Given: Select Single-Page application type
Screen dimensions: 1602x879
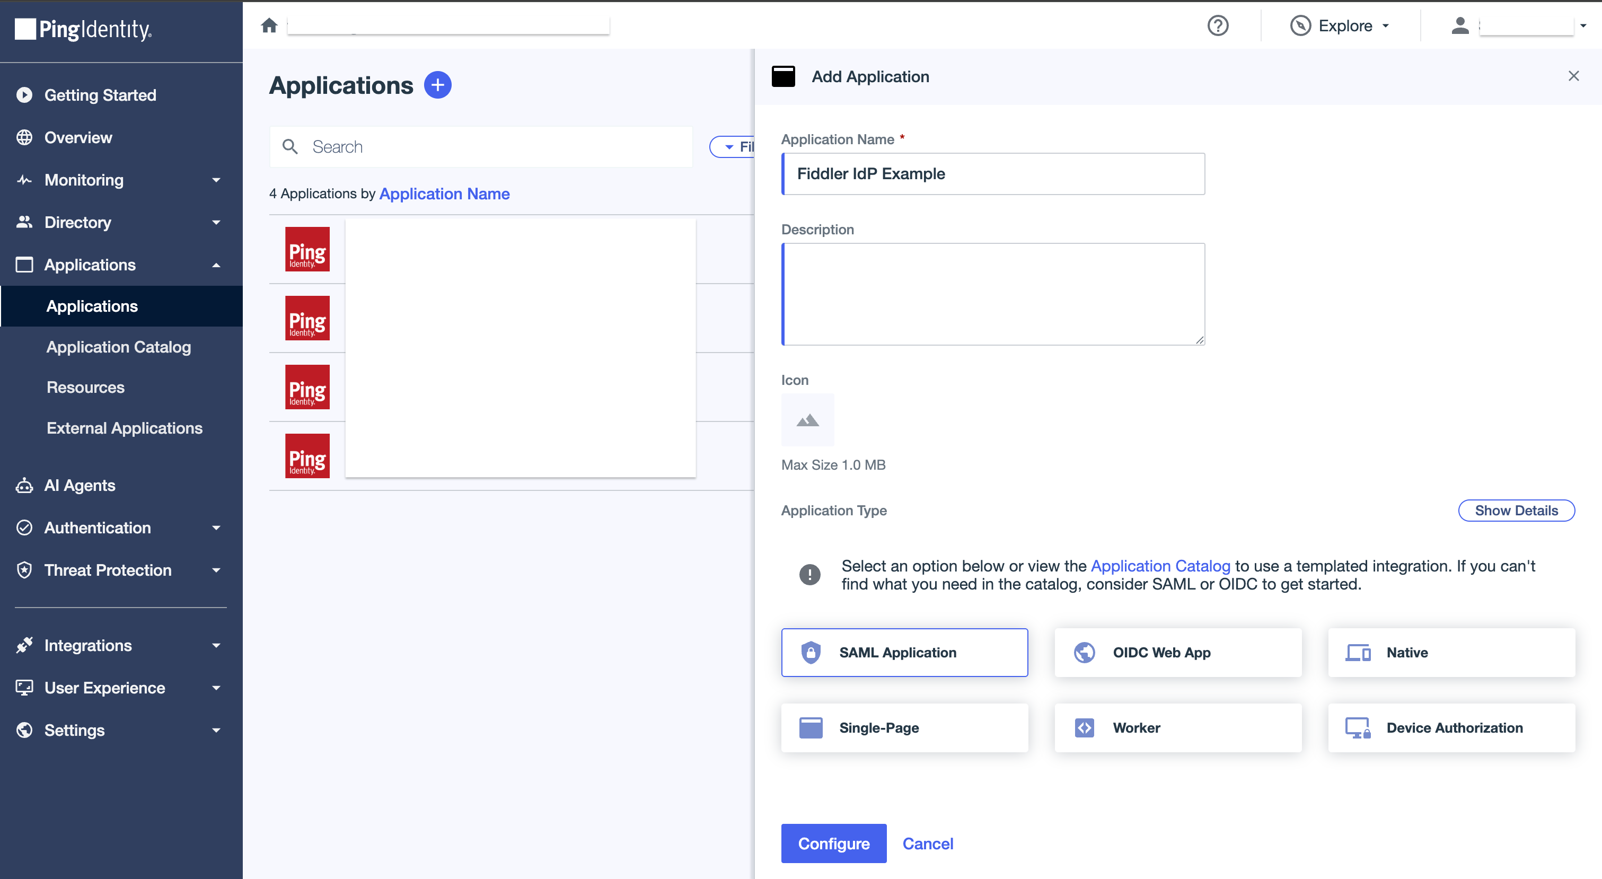Looking at the screenshot, I should [904, 728].
